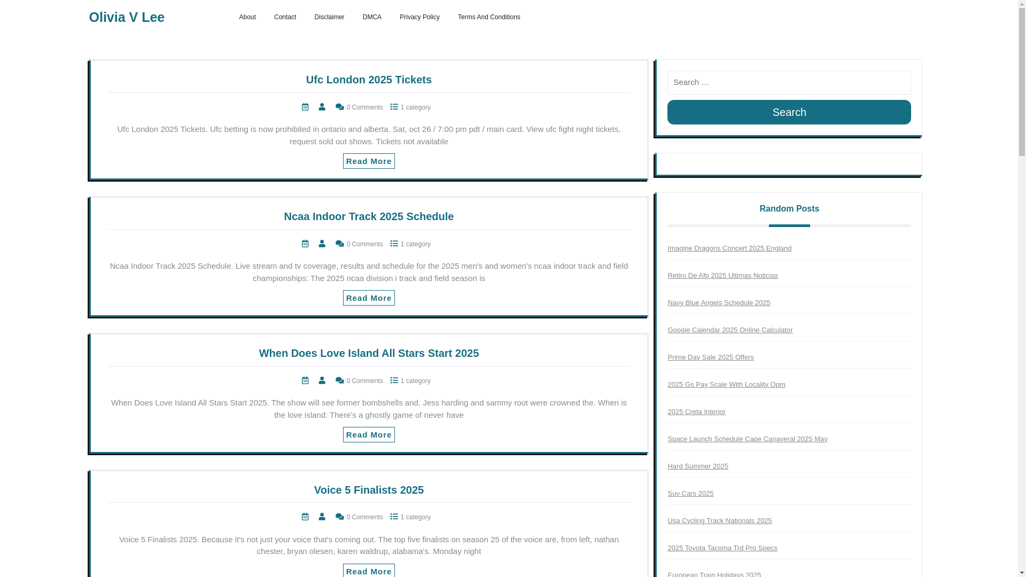
Task: Open the Voice 5 Finalists 2025 post title
Action: (x=369, y=490)
